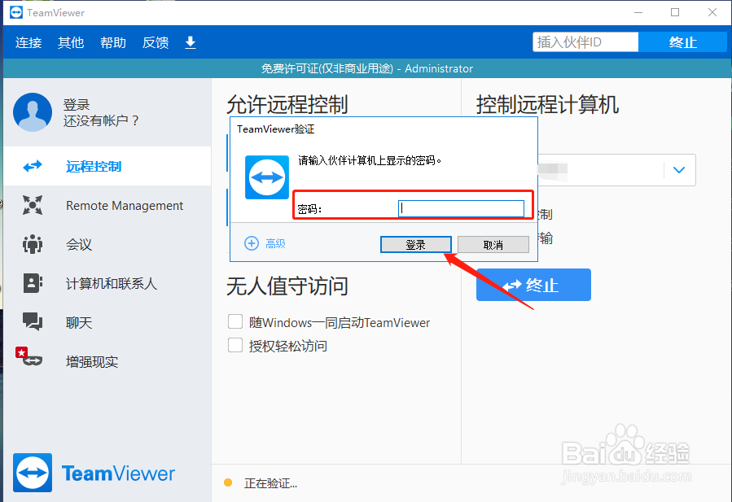Click the 取消 cancel button
732x502 pixels.
493,244
